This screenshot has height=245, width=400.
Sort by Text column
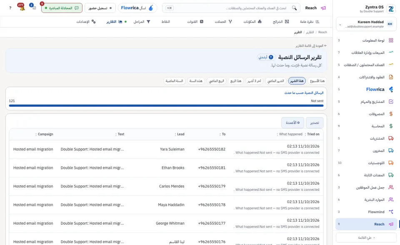120,134
